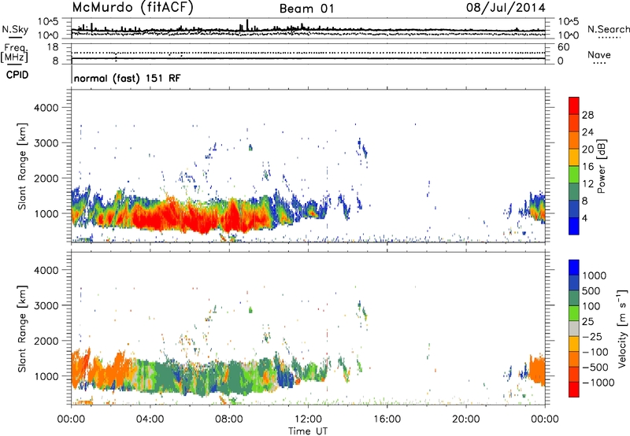Click the 'Slant Range [km]' label of velocity panel
The width and height of the screenshot is (630, 436).
[x=22, y=329]
